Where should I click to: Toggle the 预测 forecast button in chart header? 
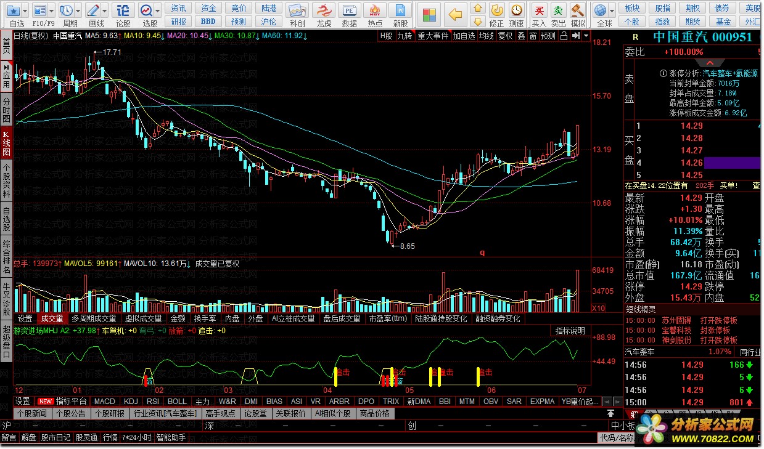(548, 36)
